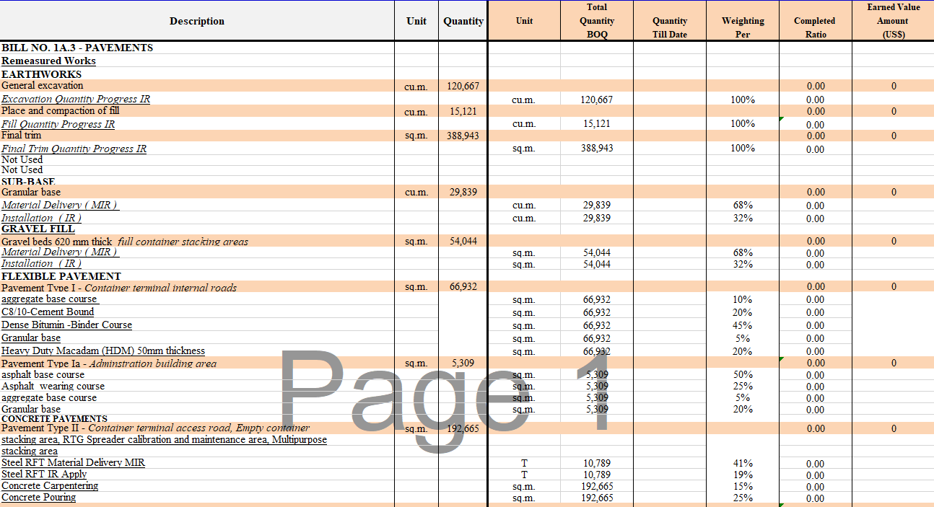This screenshot has height=507, width=934.
Task: Select the General excavation row label
Action: (x=42, y=85)
